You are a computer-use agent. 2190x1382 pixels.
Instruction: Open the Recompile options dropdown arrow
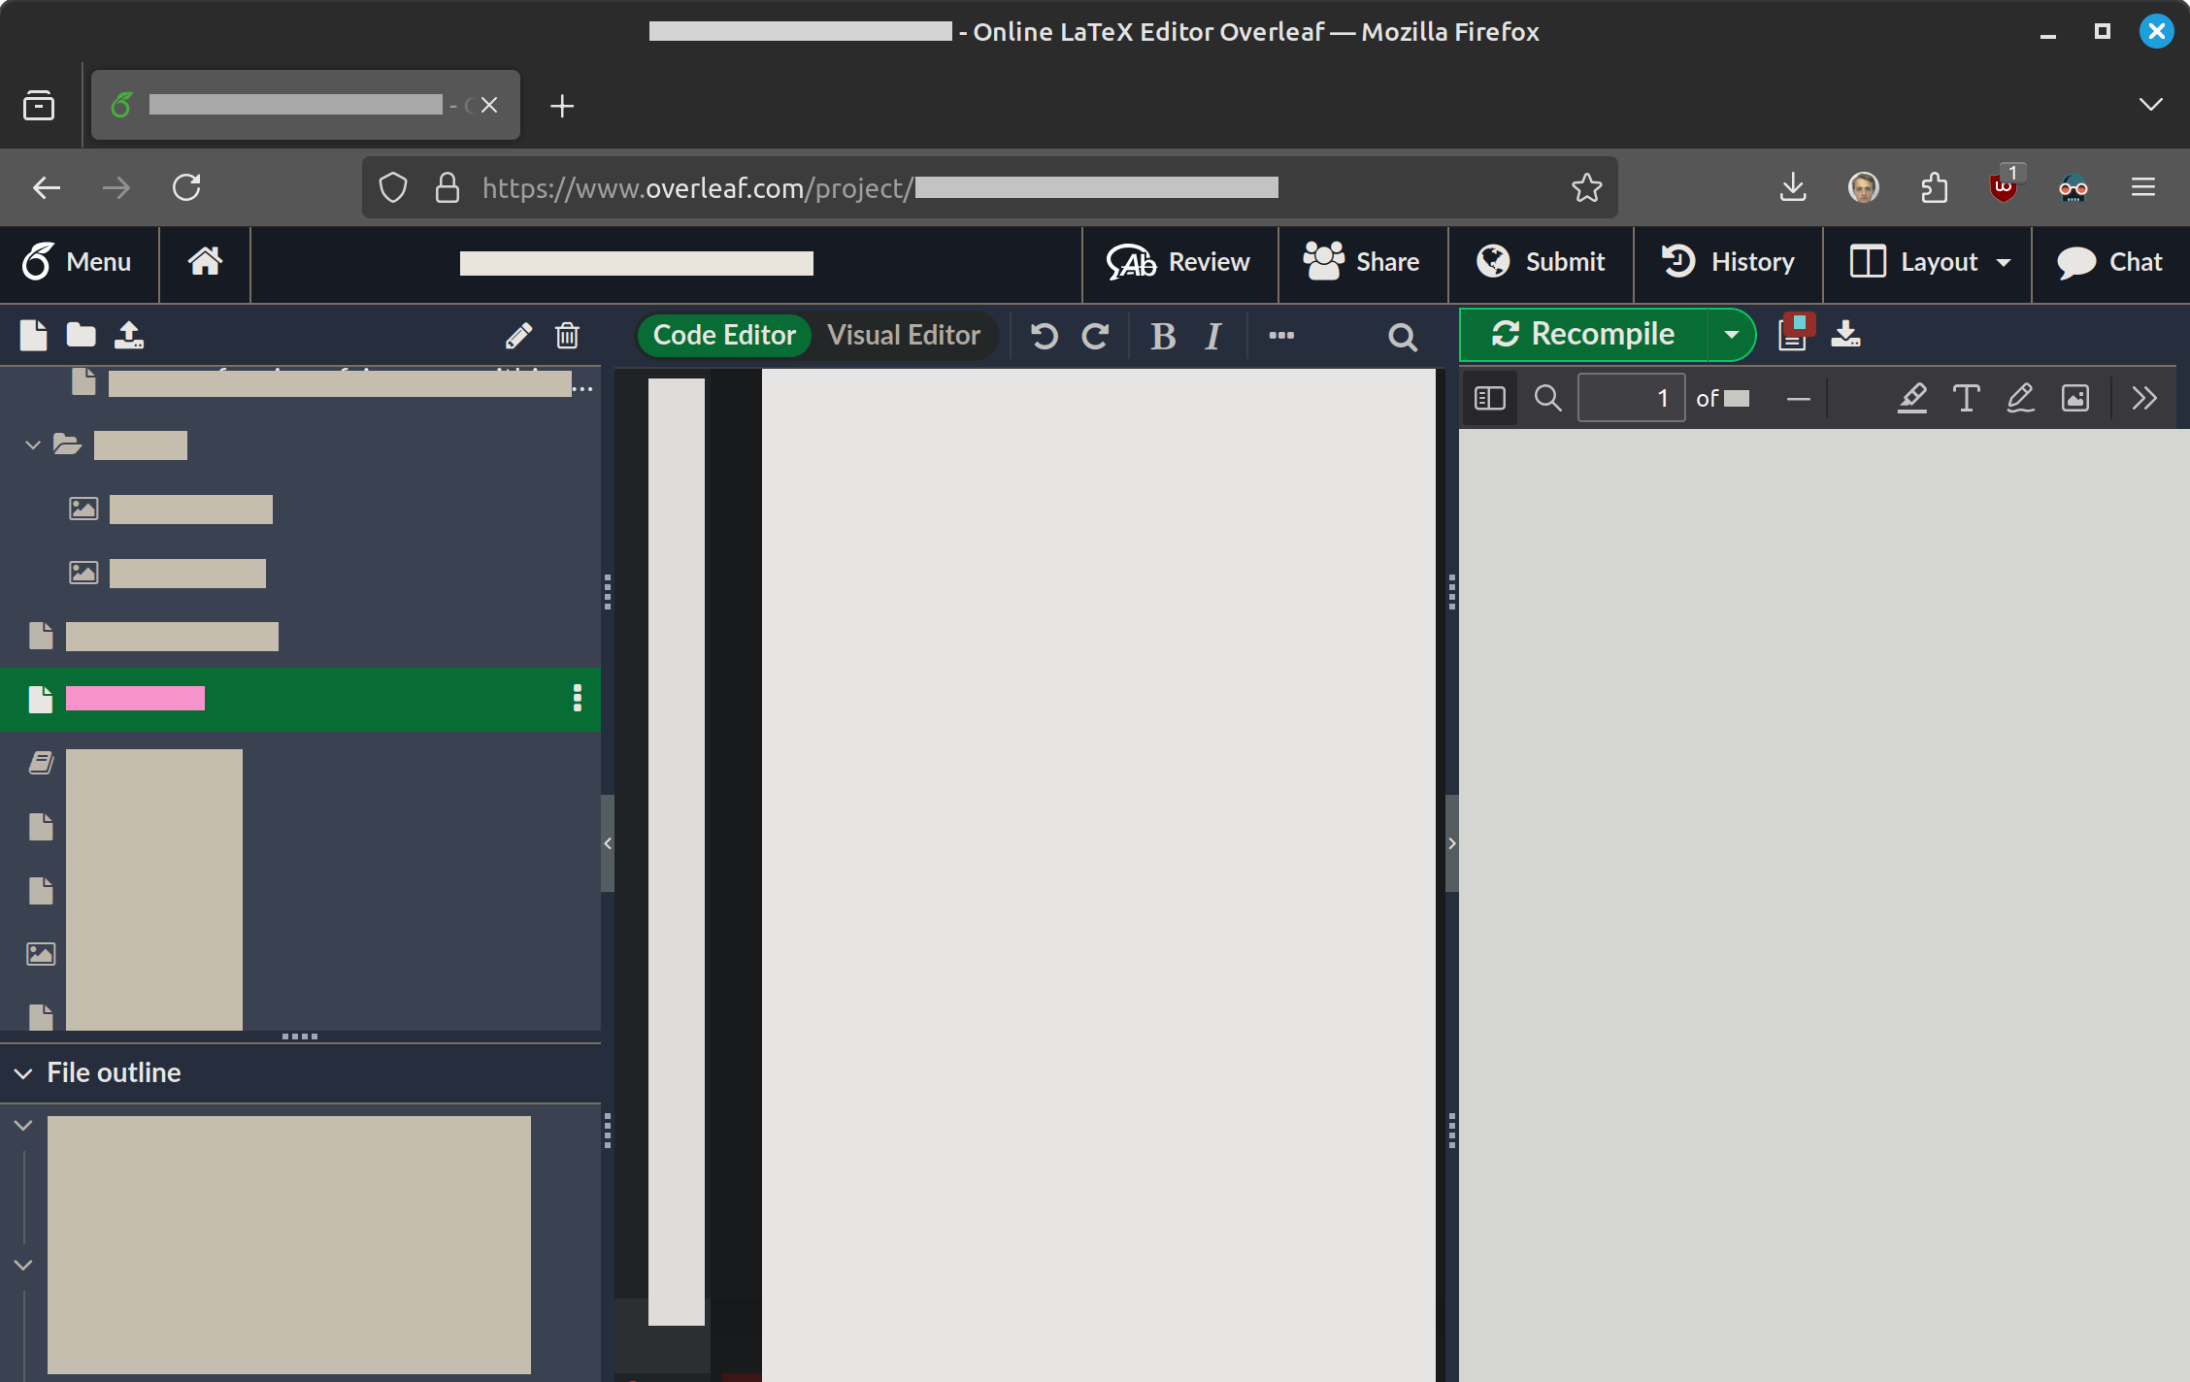[x=1731, y=335]
